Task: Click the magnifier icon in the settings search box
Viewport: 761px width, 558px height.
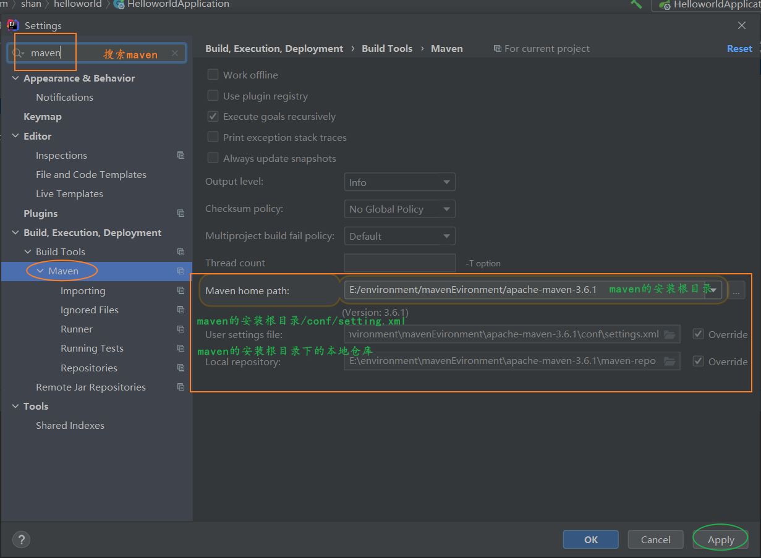Action: coord(19,53)
